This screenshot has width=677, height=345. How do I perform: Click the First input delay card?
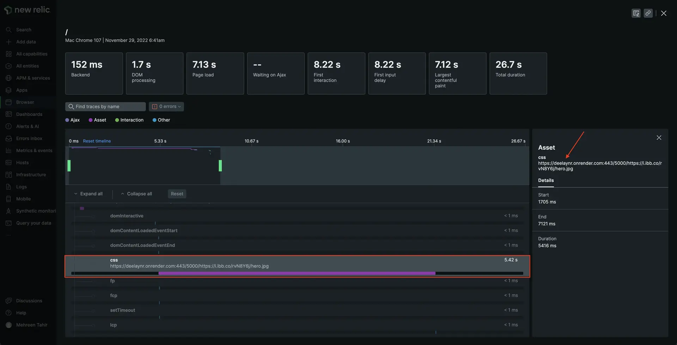(397, 74)
